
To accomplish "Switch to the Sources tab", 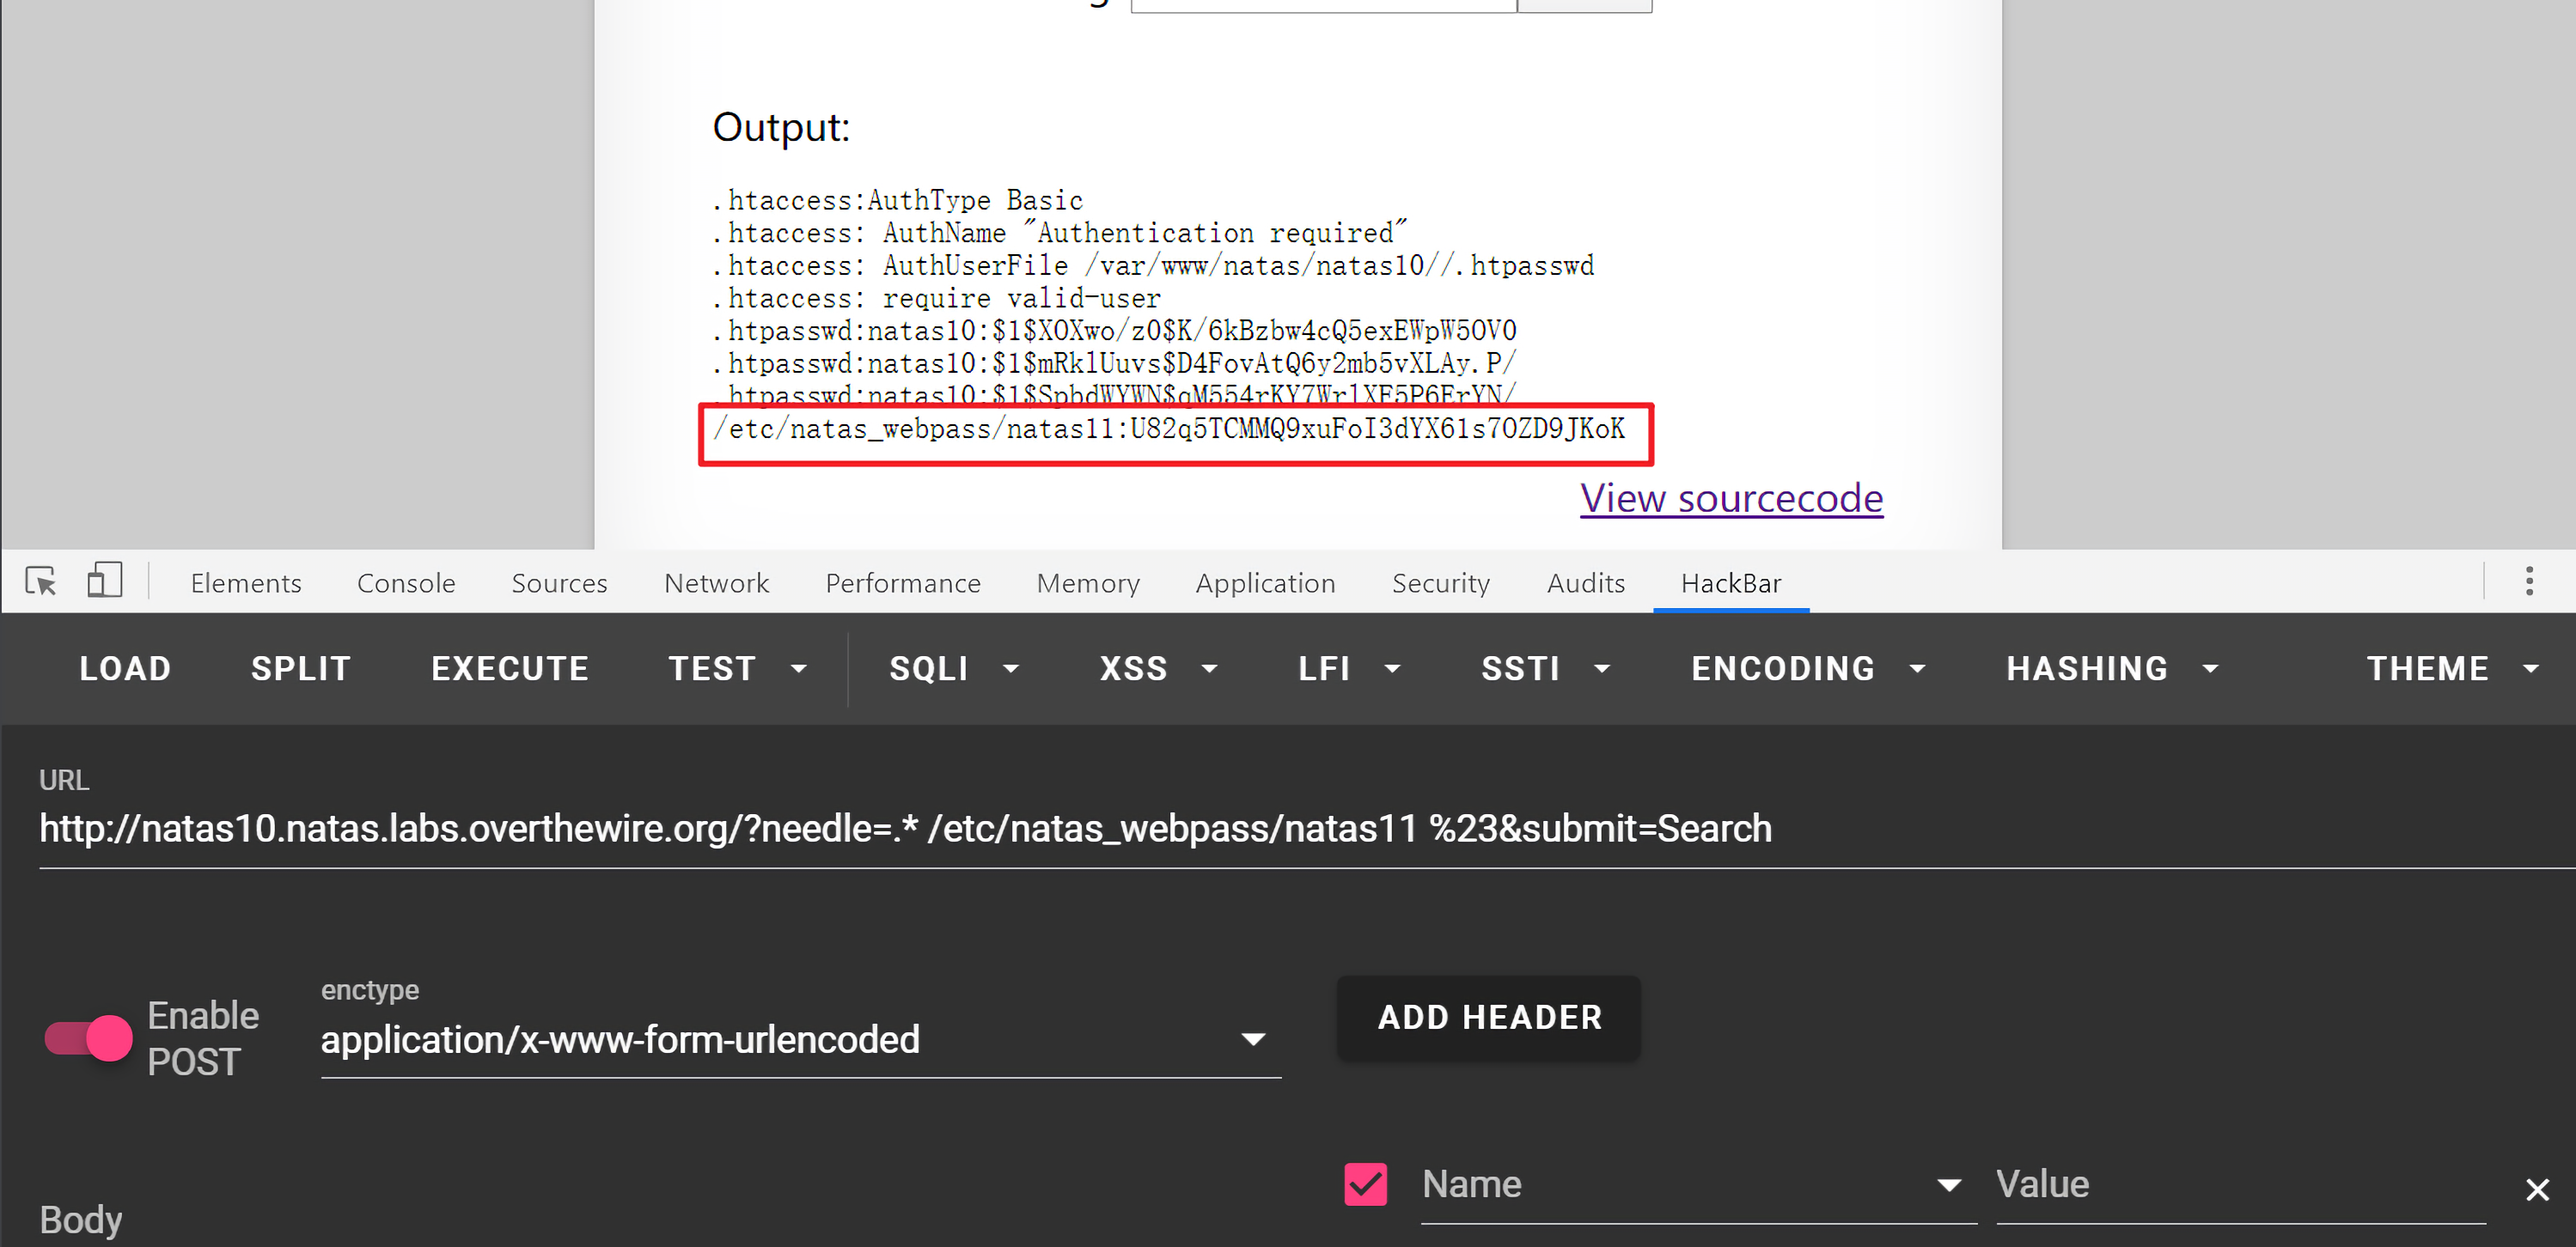I will click(559, 582).
